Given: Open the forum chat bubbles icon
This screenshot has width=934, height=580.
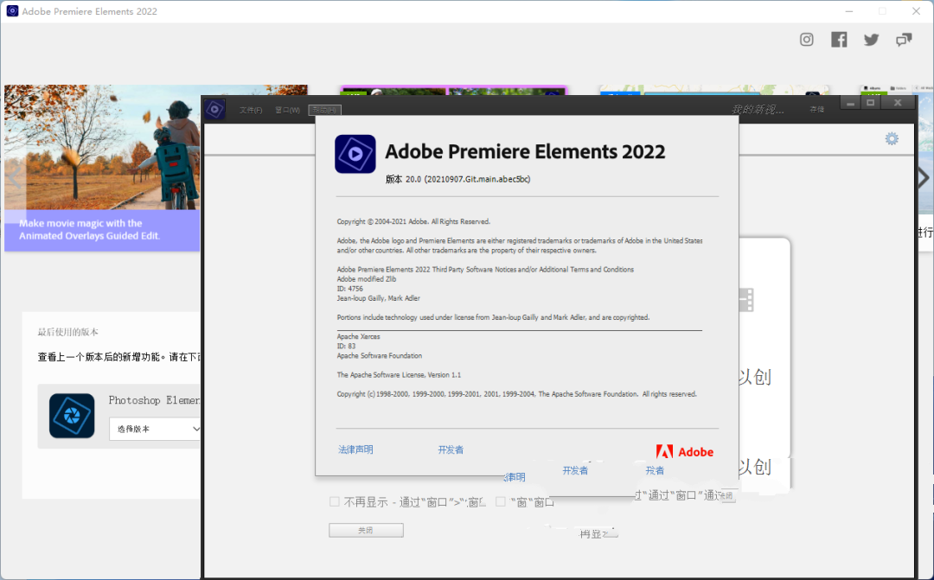Looking at the screenshot, I should (x=904, y=40).
